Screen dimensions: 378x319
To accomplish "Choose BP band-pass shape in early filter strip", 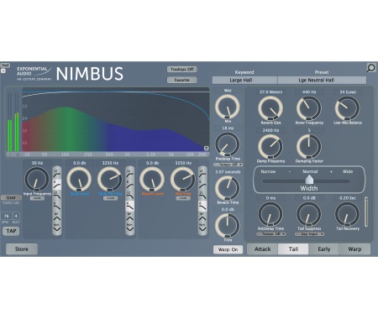I will pos(129,217).
